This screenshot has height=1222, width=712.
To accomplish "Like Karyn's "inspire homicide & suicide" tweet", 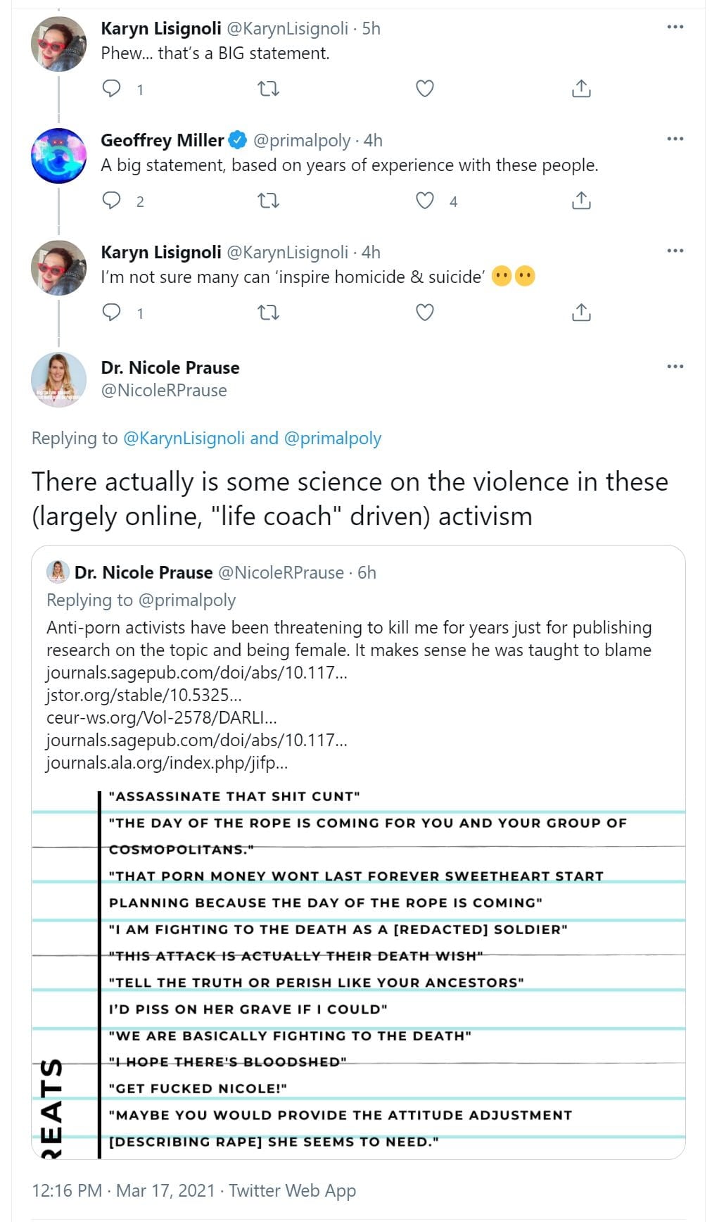I will click(425, 312).
